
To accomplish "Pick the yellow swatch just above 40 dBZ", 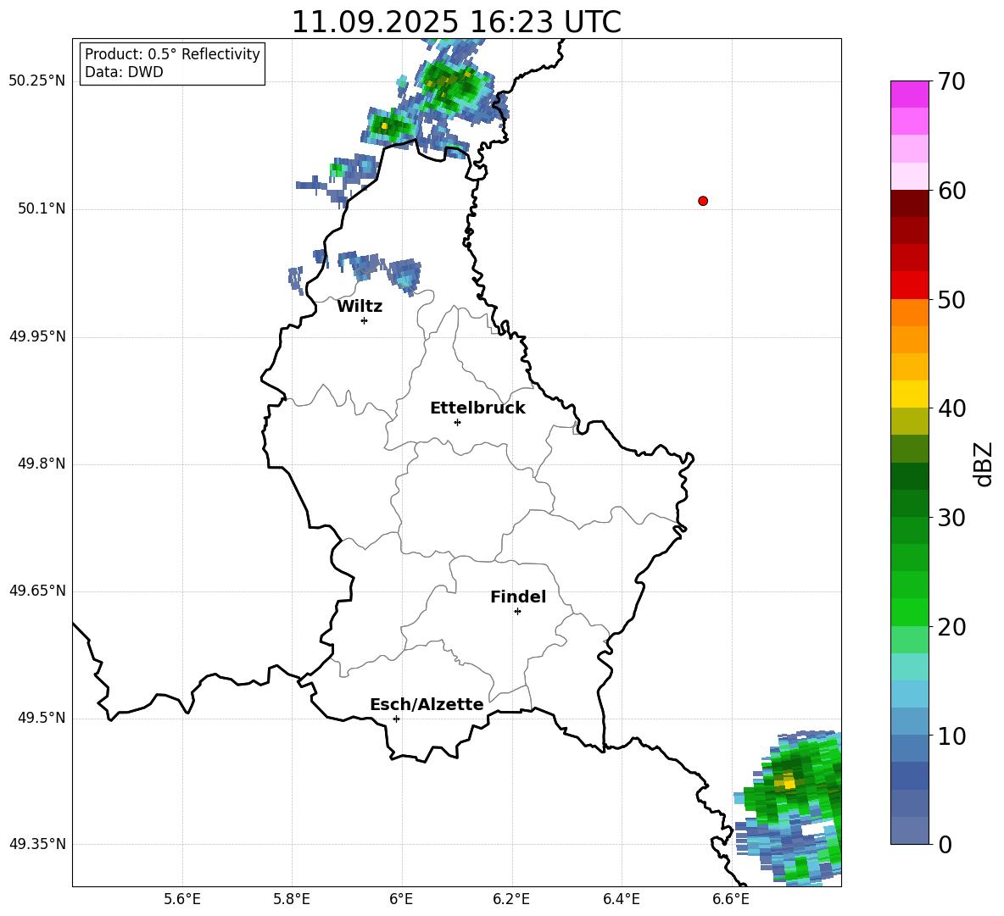I will click(910, 394).
